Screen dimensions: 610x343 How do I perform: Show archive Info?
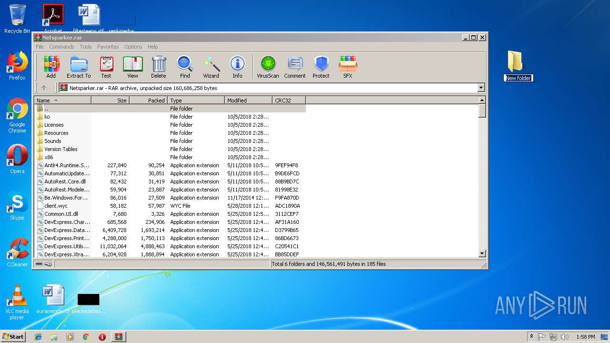point(237,67)
